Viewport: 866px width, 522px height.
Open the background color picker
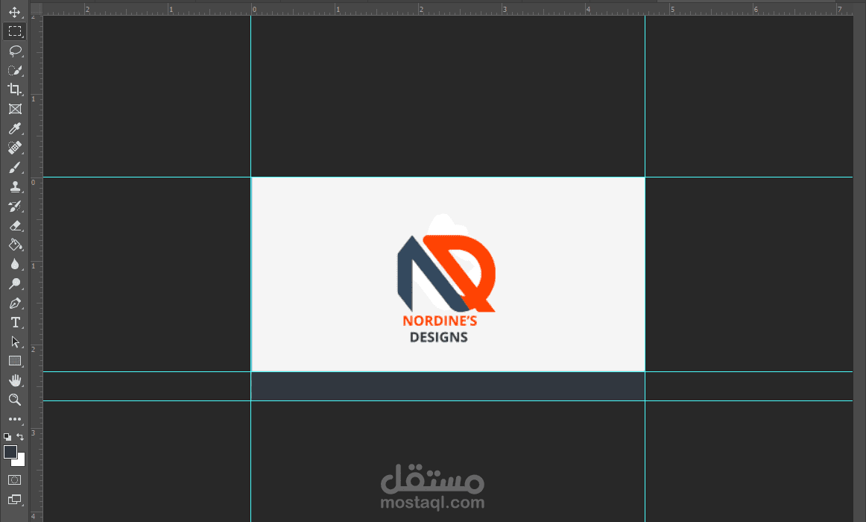tap(21, 462)
